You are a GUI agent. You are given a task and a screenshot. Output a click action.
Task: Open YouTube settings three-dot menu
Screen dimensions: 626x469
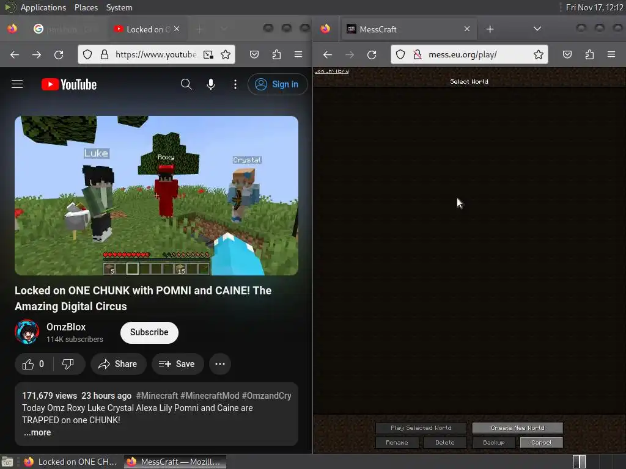coord(235,84)
